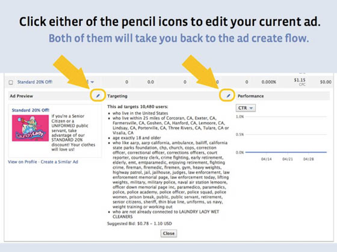Click the Laundry Lady ad thumbnail image

[30, 128]
